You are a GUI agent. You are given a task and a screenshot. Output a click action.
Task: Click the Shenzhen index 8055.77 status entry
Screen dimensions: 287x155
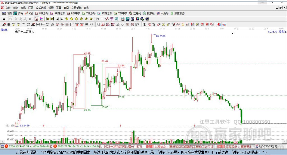pyautogui.click(x=77, y=146)
